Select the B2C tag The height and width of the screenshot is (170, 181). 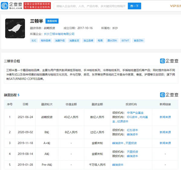pos(34,40)
